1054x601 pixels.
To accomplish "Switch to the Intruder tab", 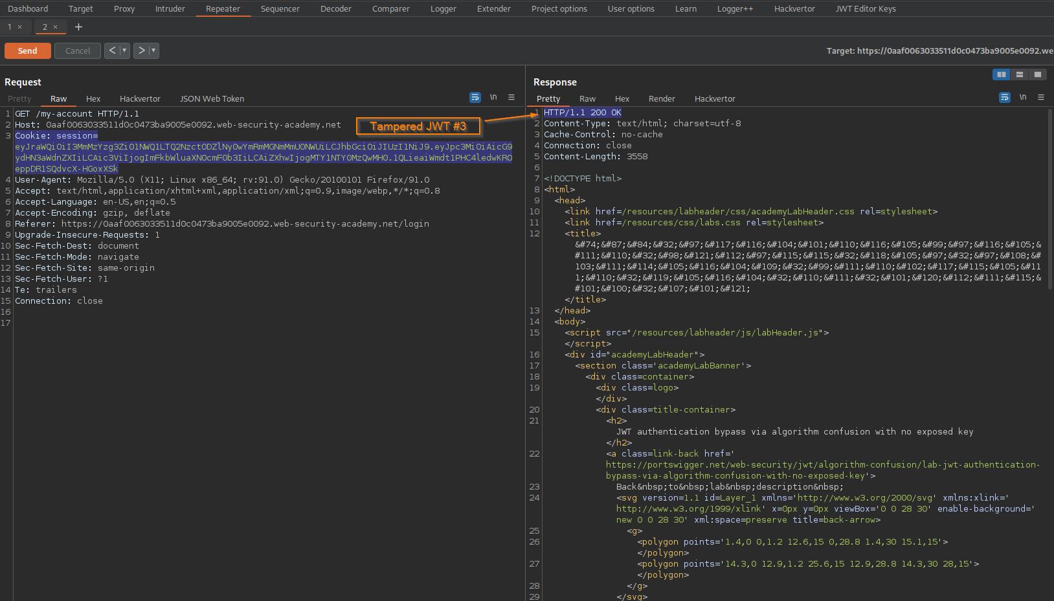I will (x=170, y=8).
